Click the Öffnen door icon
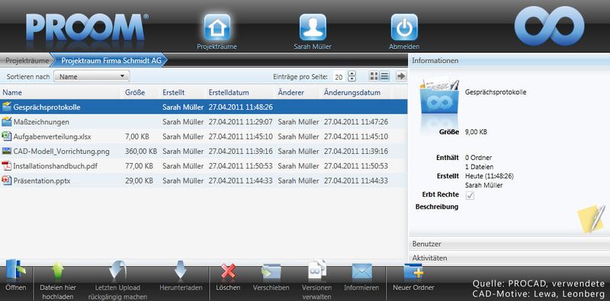 (15, 270)
